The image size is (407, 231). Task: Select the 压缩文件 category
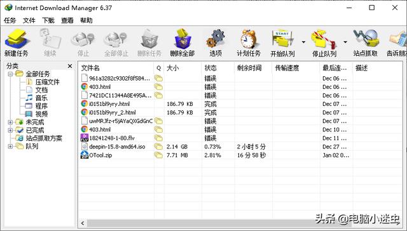47,82
